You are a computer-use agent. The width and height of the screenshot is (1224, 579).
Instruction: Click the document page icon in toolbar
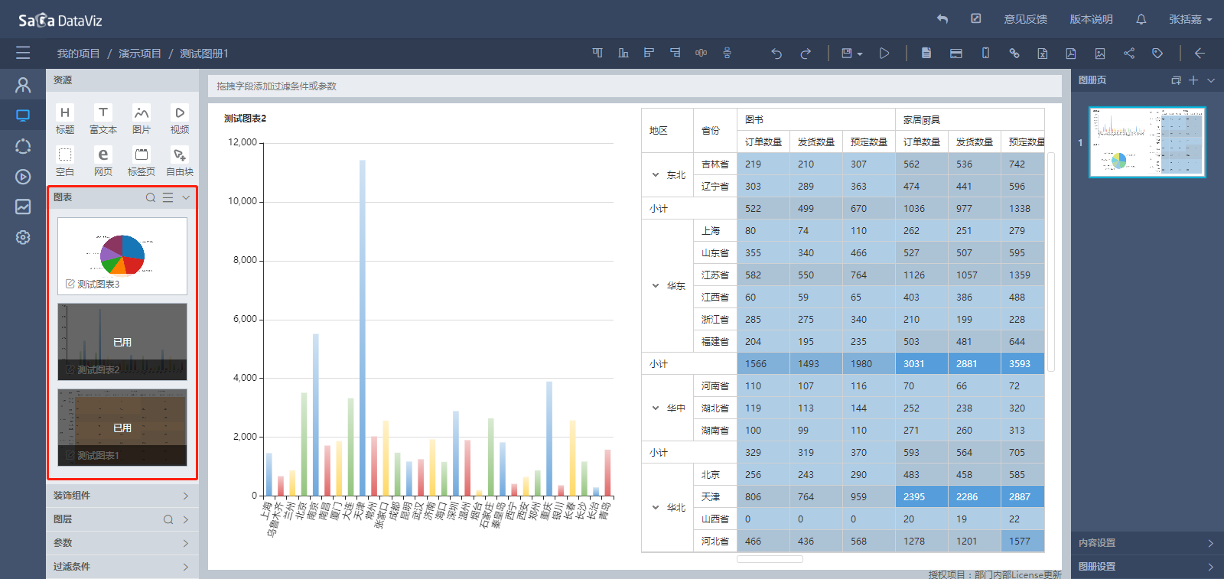[926, 54]
